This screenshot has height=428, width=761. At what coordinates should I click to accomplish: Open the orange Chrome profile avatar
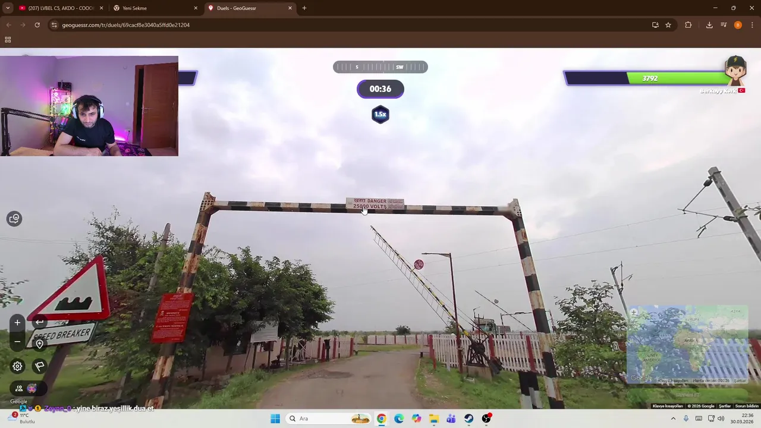pos(738,25)
